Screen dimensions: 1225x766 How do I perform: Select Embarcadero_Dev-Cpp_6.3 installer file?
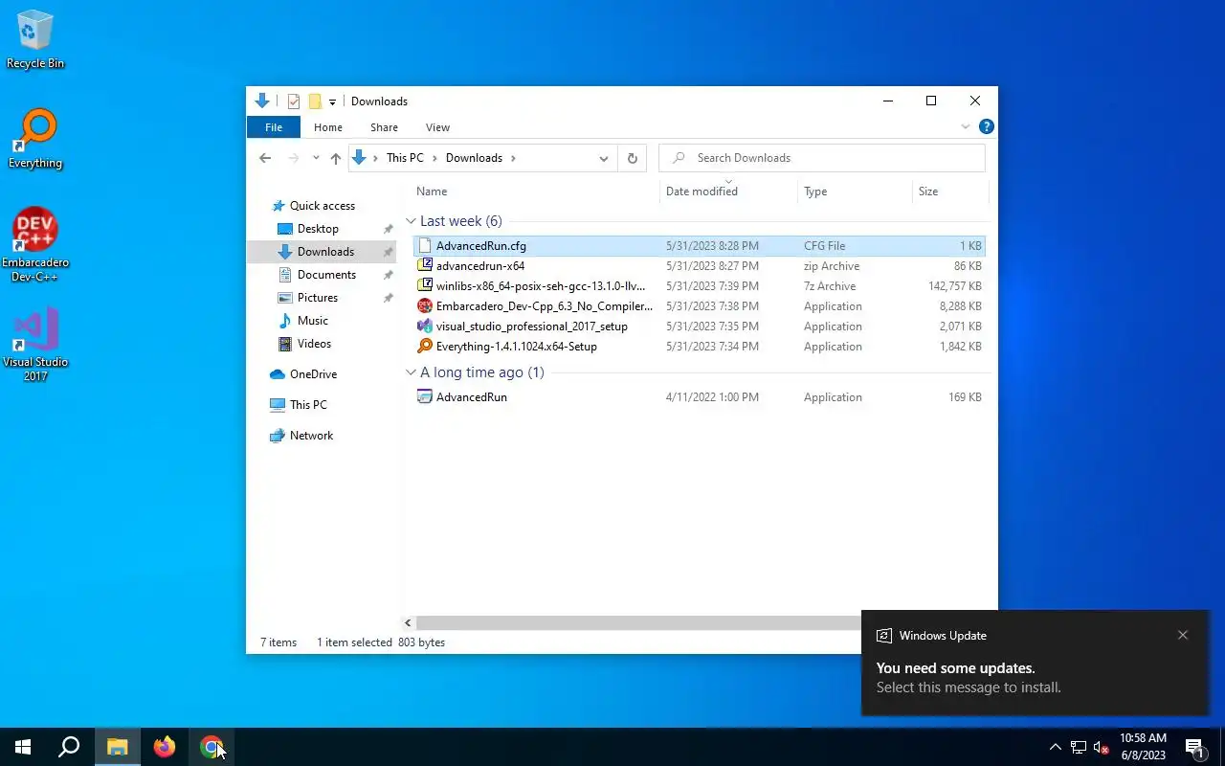[700, 306]
